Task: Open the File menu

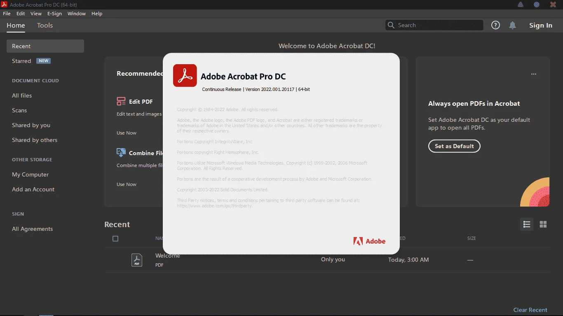Action: tap(7, 14)
